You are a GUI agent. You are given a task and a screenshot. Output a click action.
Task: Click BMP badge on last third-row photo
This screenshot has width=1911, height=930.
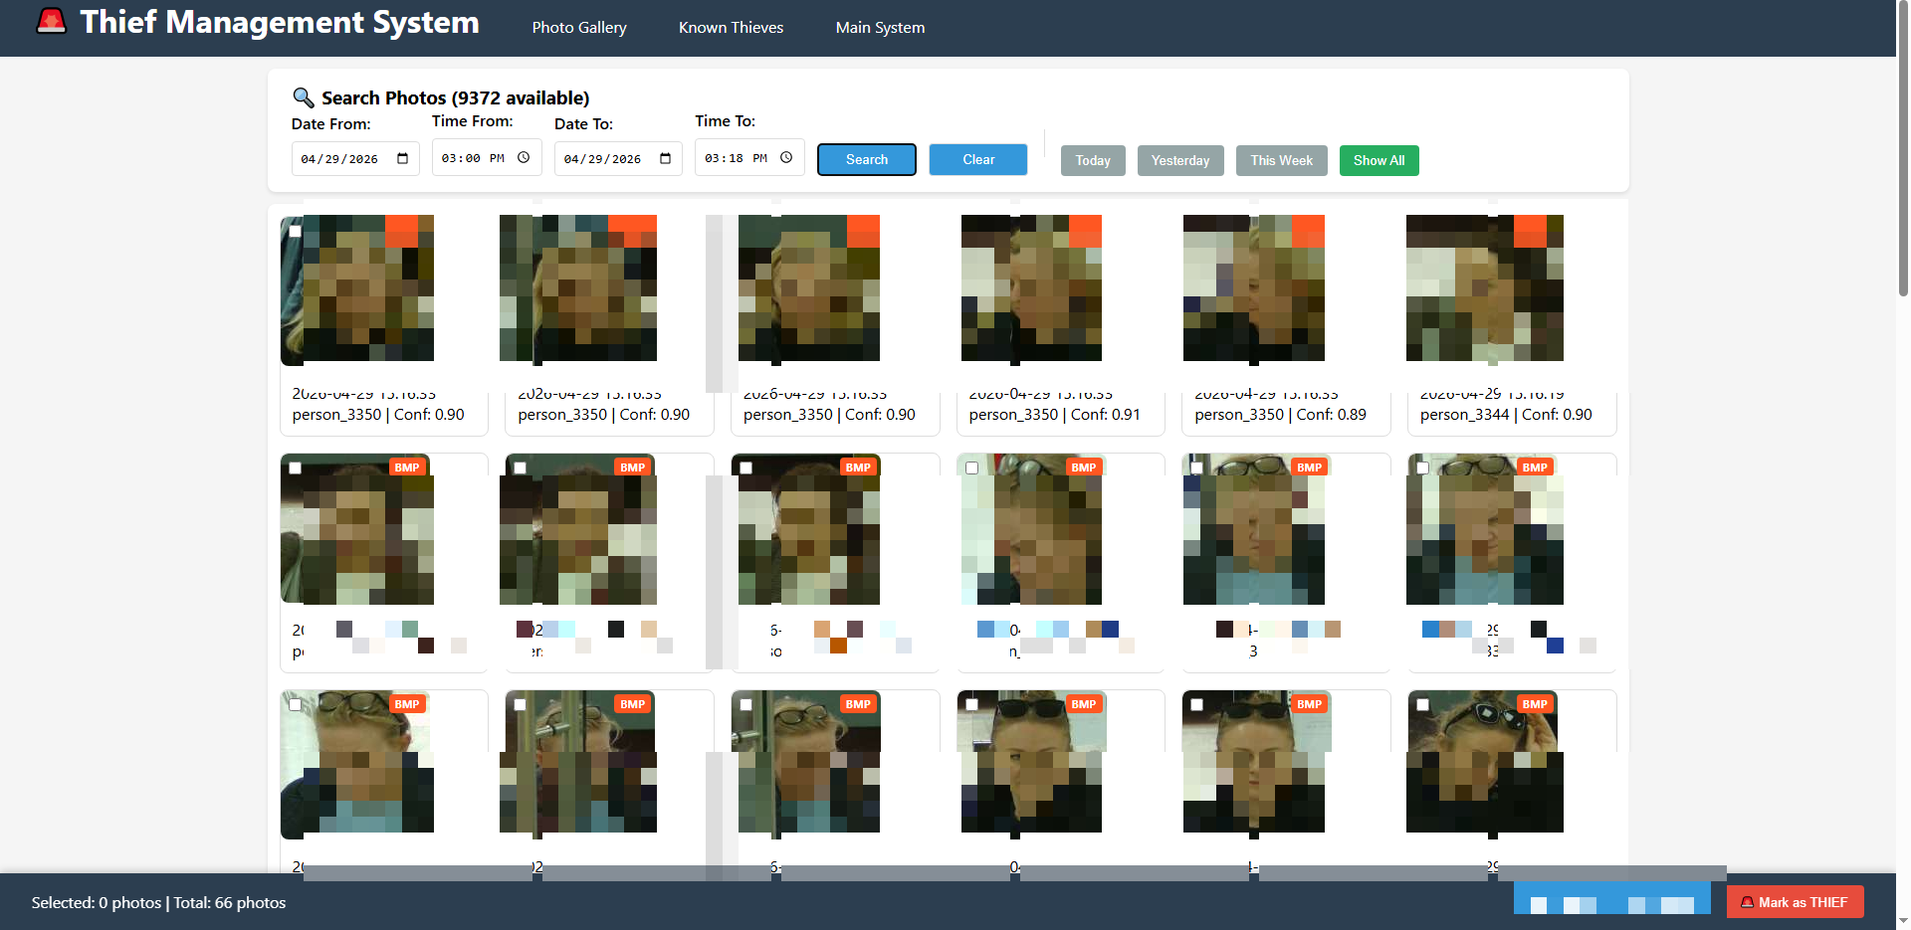[1534, 704]
